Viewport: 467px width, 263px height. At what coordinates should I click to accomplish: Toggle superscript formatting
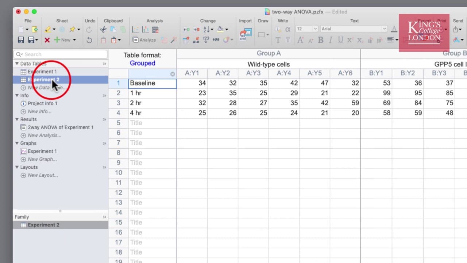point(350,40)
